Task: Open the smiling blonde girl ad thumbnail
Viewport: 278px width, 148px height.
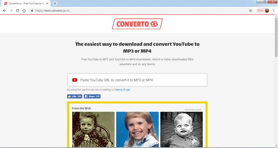Action: click(137, 129)
